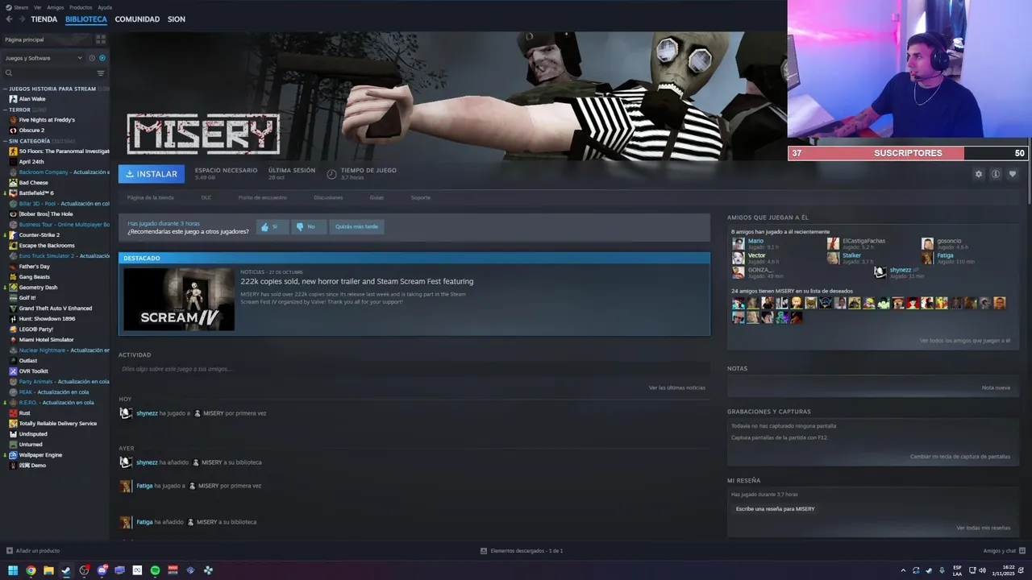Open Steam menu
The height and width of the screenshot is (580, 1032).
coord(21,7)
